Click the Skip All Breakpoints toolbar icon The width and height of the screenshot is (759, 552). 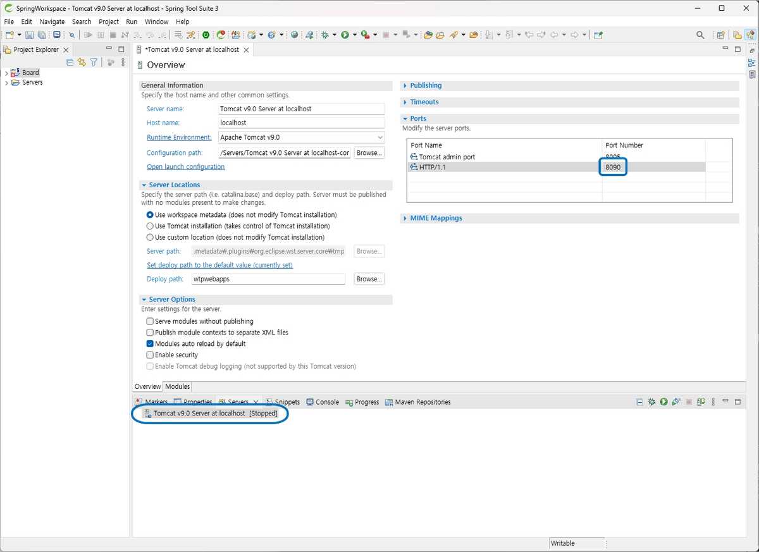(71, 35)
